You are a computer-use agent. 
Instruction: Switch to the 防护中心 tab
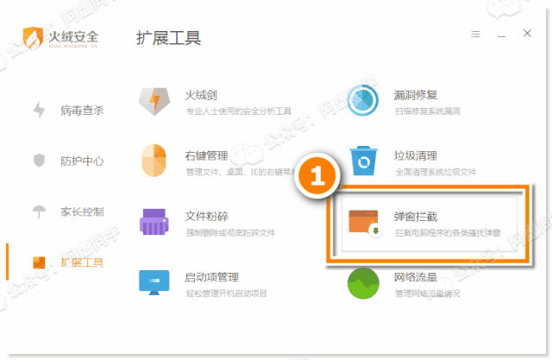click(x=82, y=161)
